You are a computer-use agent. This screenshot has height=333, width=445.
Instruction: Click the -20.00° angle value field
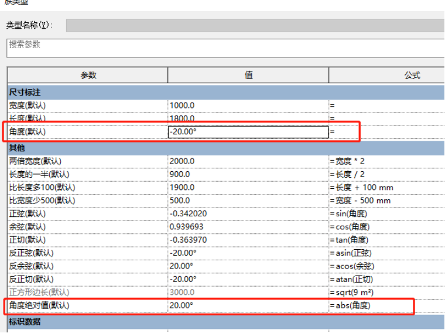248,132
